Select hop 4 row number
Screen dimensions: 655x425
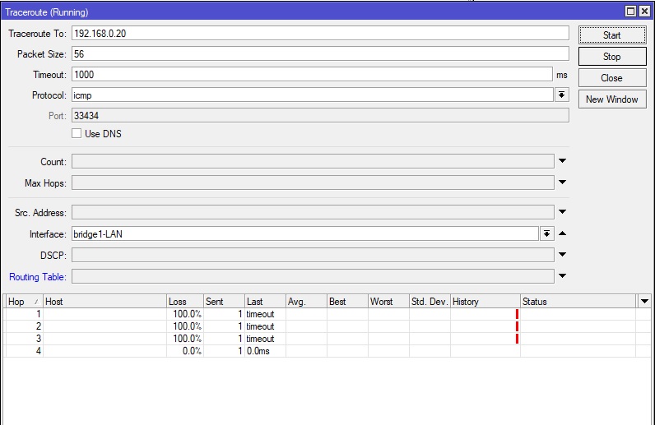click(39, 351)
